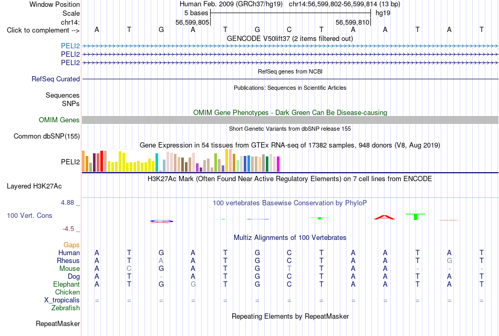Click the 56,599,810 coordinate marker

click(x=352, y=22)
